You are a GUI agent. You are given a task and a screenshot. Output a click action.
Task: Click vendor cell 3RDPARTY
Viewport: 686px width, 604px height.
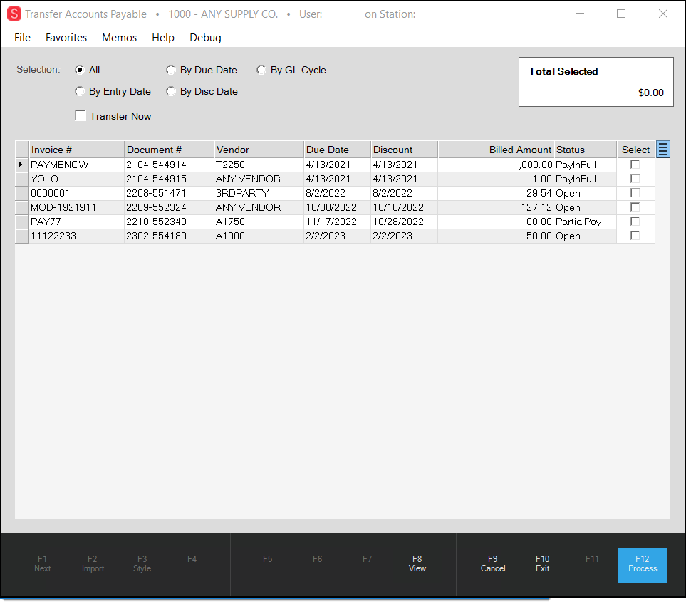click(x=259, y=193)
